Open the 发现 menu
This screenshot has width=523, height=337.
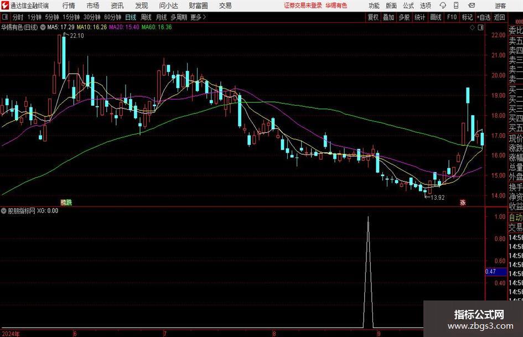(x=142, y=6)
